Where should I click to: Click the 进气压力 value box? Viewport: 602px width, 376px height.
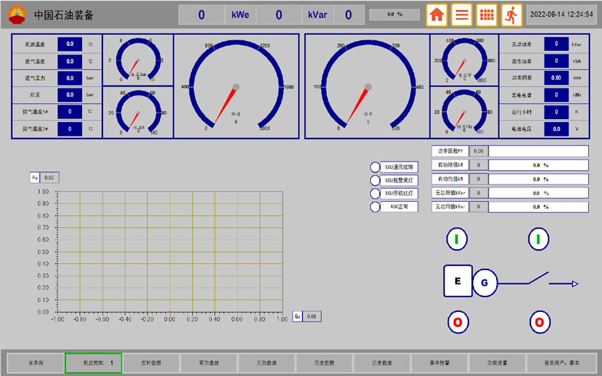pos(70,78)
